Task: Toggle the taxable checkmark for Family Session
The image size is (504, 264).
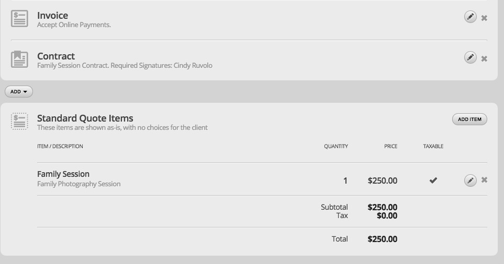Action: (x=433, y=181)
